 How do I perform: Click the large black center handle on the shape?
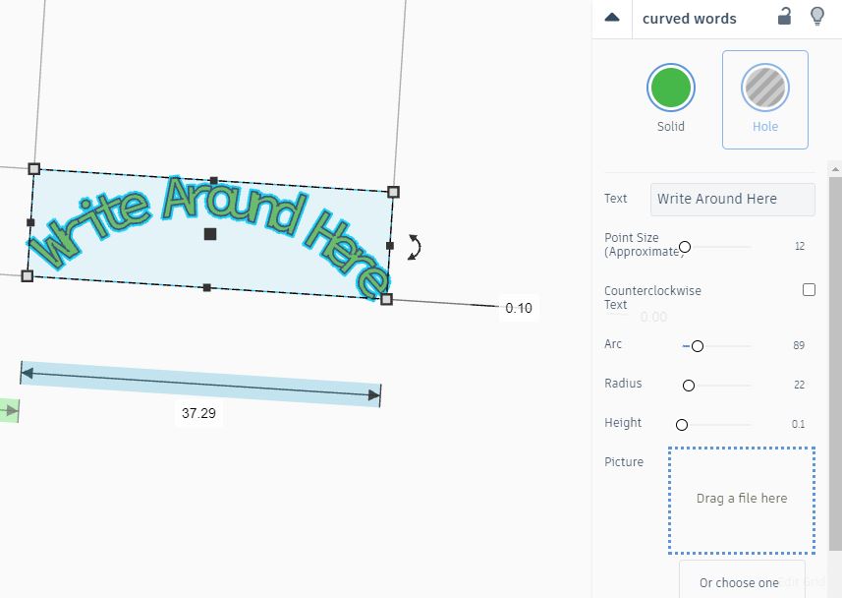[210, 233]
